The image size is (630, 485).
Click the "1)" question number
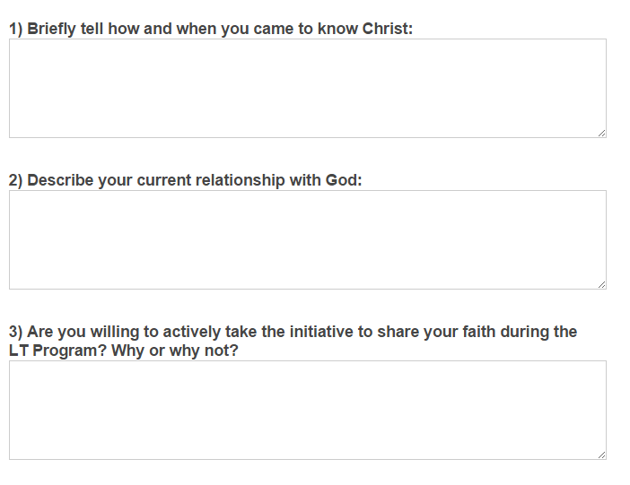(x=16, y=29)
